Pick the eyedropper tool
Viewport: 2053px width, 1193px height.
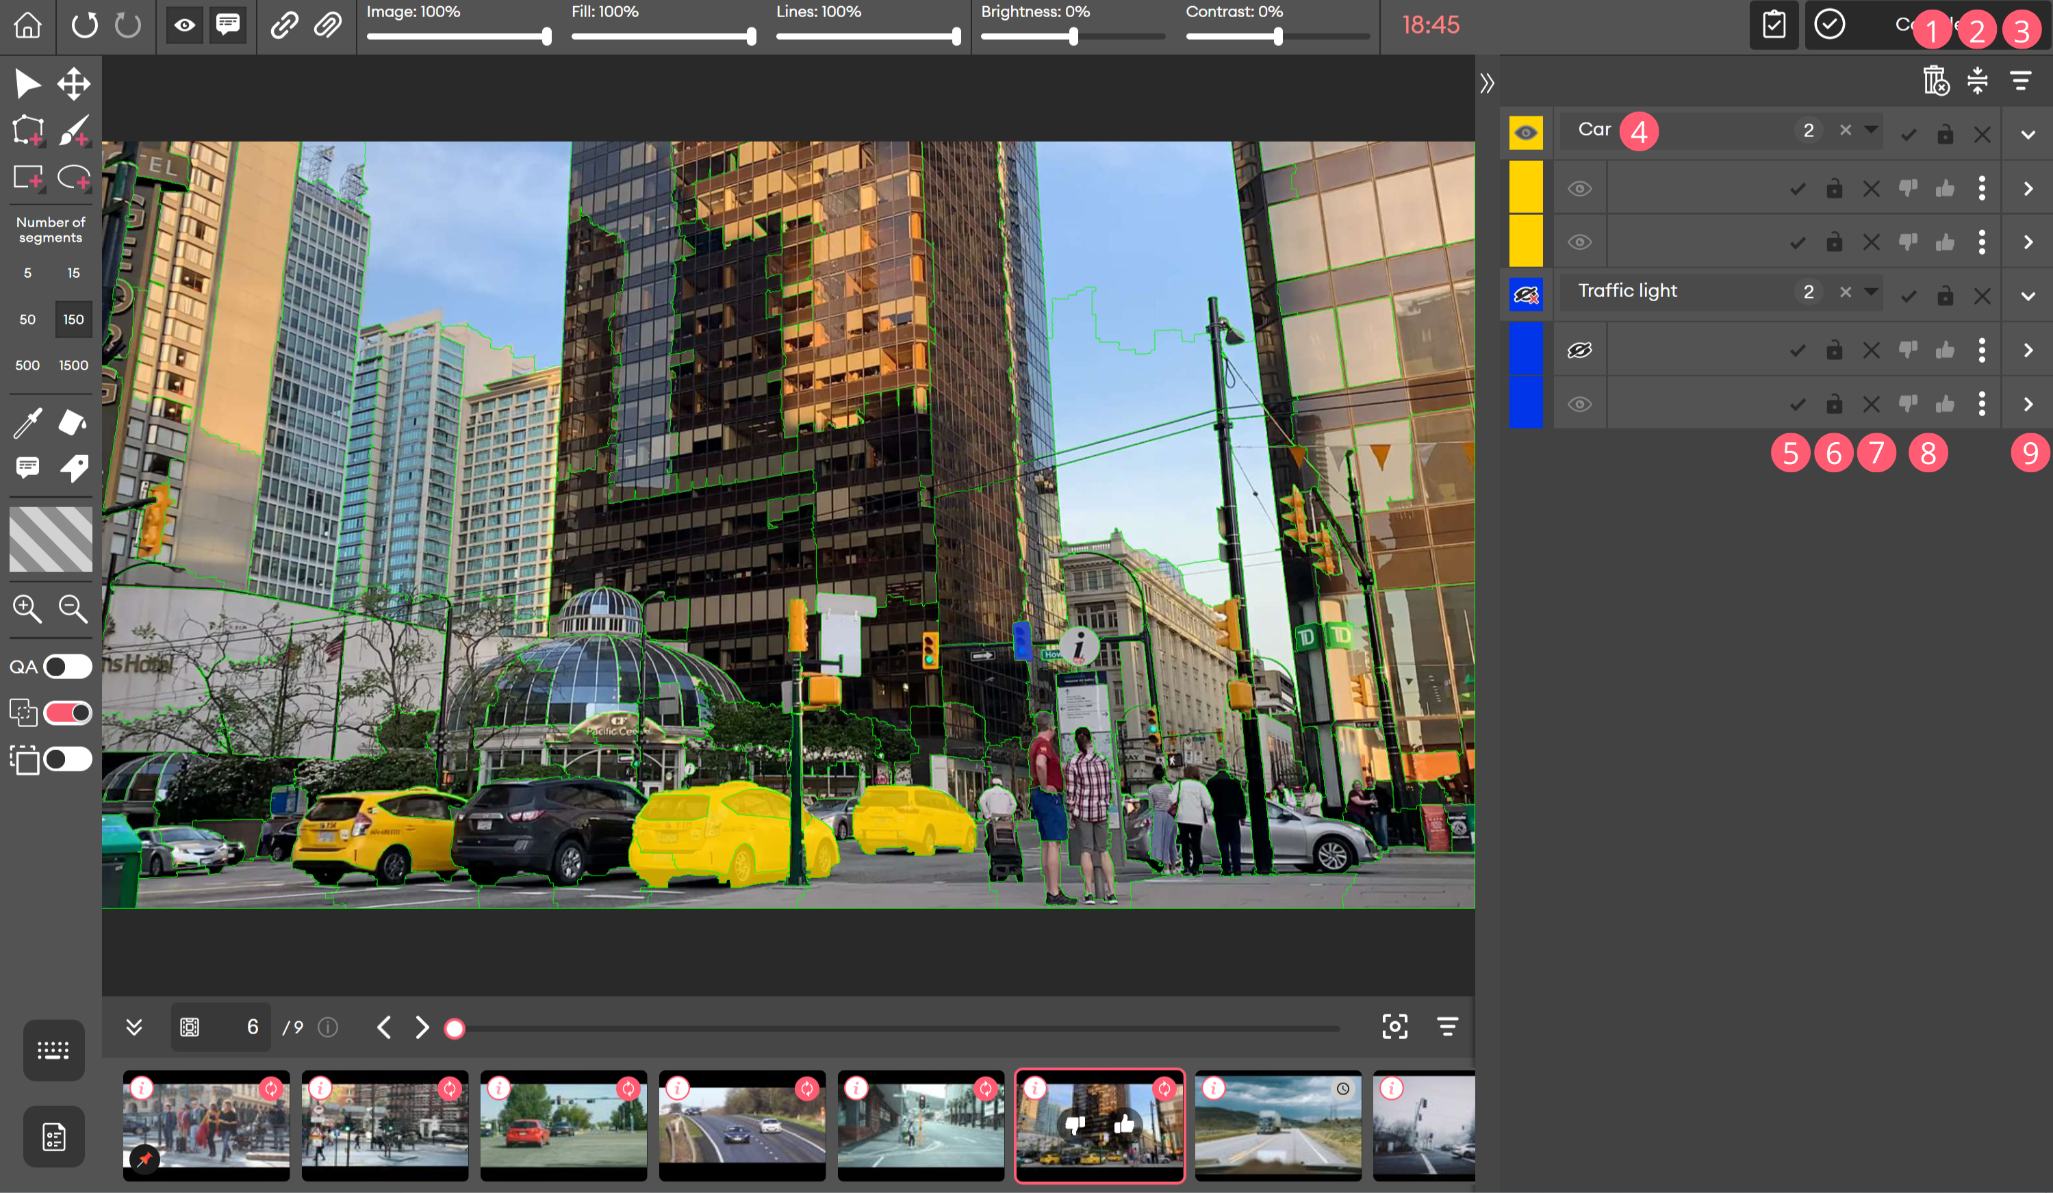pos(27,422)
